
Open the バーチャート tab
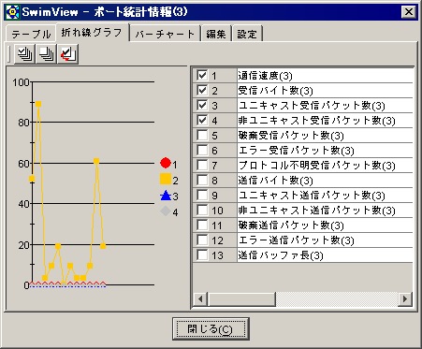click(165, 34)
